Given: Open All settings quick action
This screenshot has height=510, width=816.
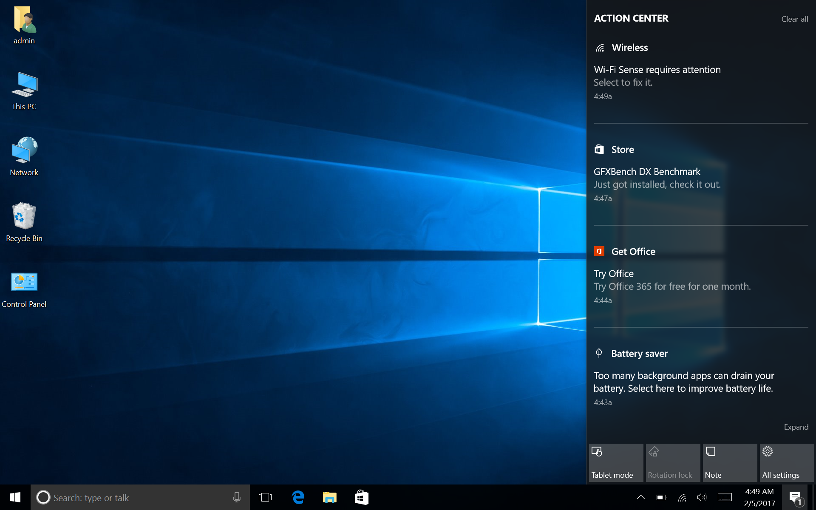Looking at the screenshot, I should point(787,463).
